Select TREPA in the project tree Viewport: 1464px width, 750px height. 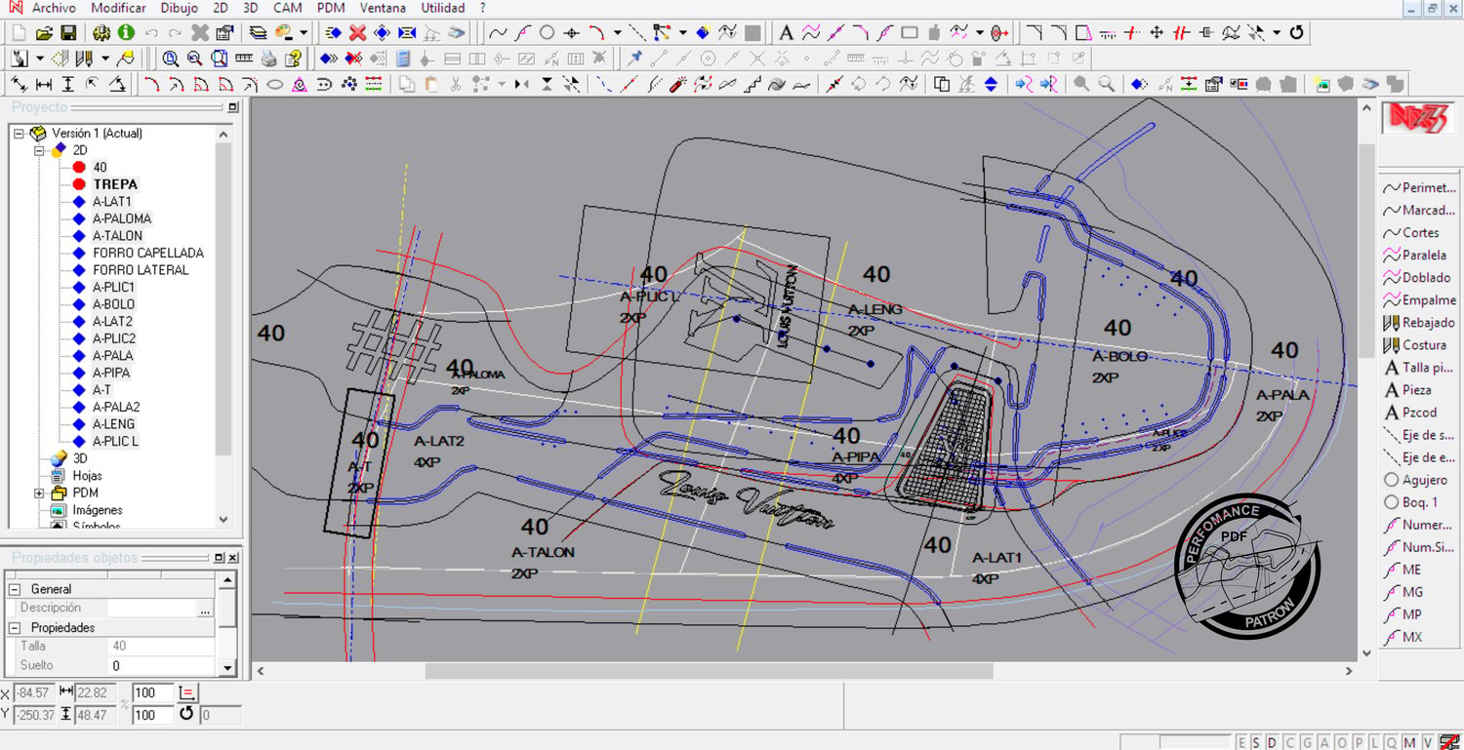(115, 184)
